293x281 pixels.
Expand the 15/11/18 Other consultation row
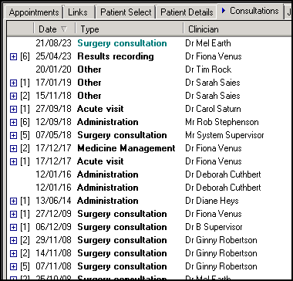[13, 96]
